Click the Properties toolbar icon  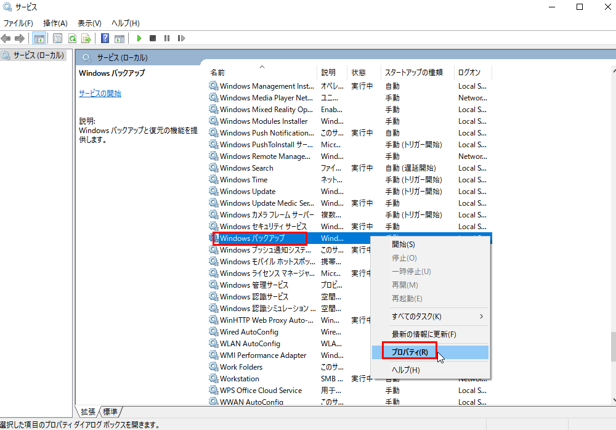57,38
